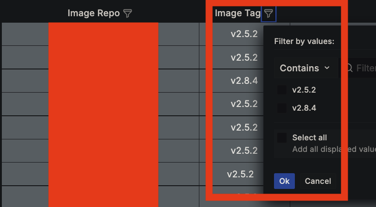Click the Filter by values heading
The width and height of the screenshot is (376, 207).
[304, 41]
